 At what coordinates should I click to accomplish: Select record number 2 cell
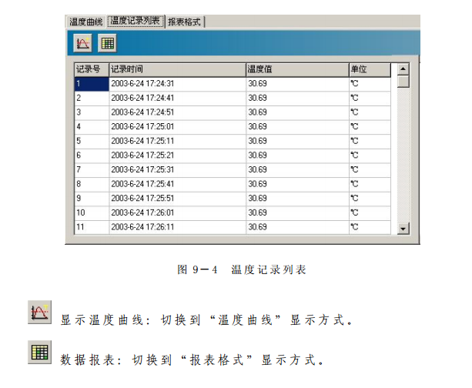tap(92, 98)
